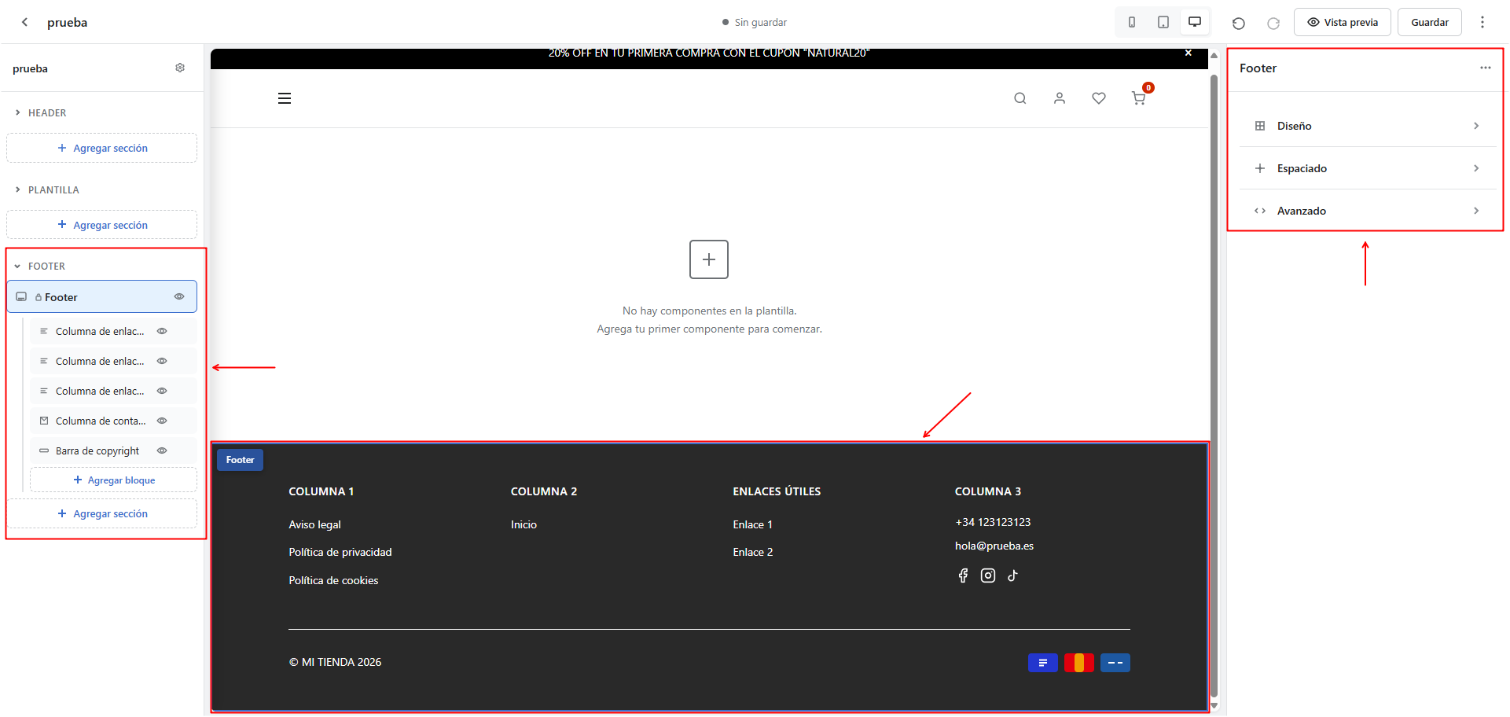Hide the first Columna de enlaces block
Image resolution: width=1510 pixels, height=717 pixels.
coord(162,331)
